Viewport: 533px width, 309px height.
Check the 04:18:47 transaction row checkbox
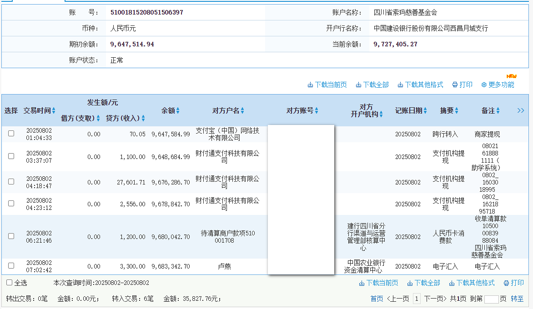coord(11,182)
